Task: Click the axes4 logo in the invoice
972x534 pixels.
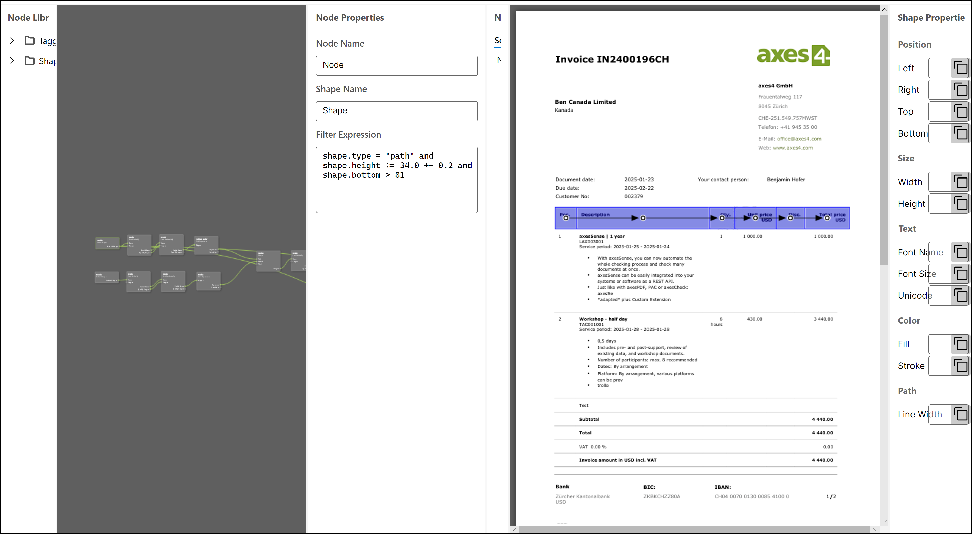Action: coord(793,56)
